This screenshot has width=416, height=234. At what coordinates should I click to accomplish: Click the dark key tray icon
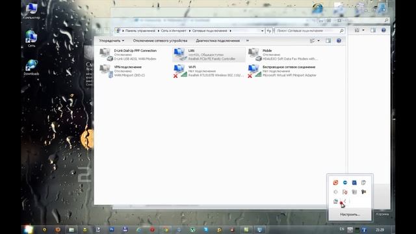(363, 192)
